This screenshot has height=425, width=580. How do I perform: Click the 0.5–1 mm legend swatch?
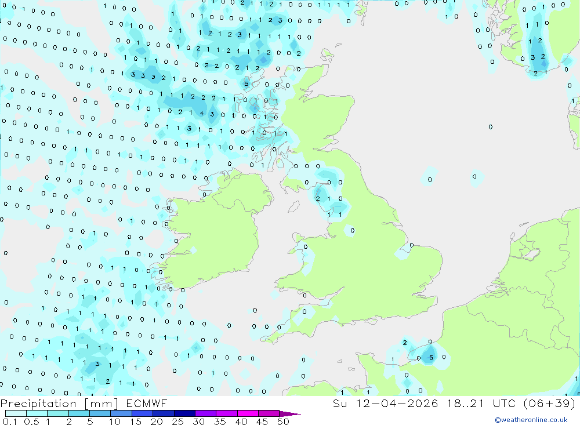click(37, 413)
